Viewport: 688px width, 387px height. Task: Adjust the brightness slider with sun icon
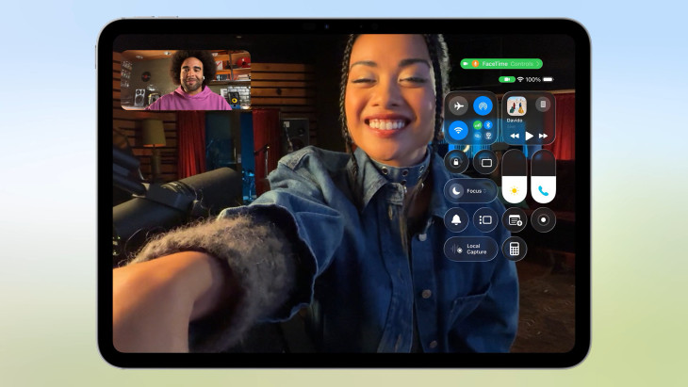pos(515,177)
